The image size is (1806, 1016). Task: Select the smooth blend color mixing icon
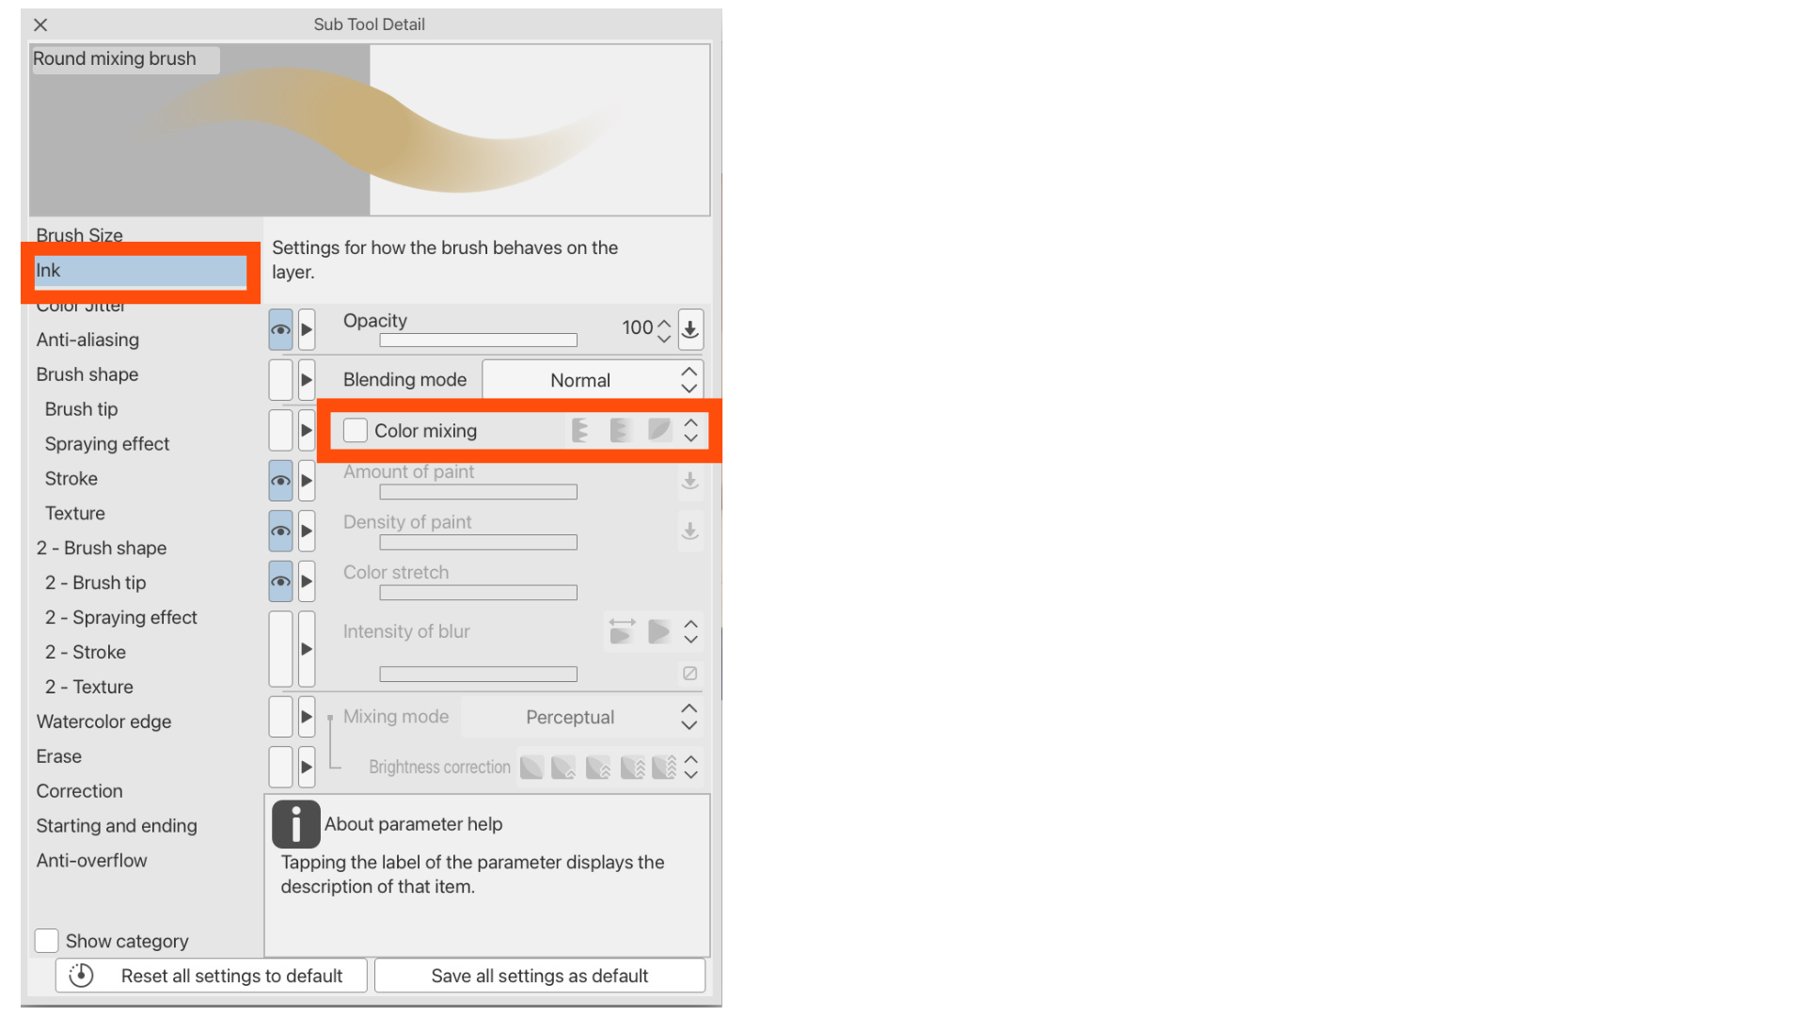pos(658,430)
